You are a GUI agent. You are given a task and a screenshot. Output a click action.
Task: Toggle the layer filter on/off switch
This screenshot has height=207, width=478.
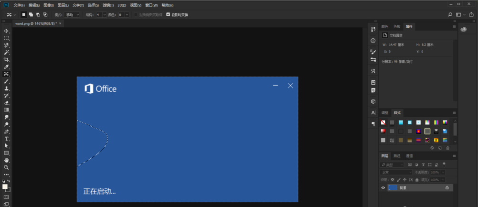click(x=444, y=164)
